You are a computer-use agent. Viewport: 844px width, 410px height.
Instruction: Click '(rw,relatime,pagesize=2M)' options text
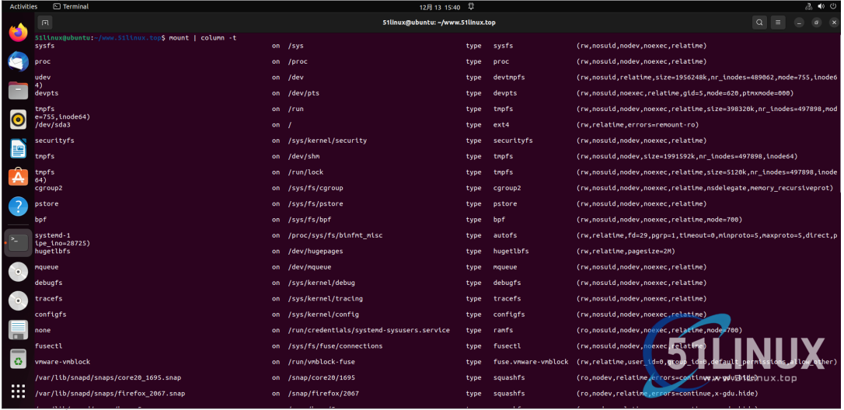626,252
